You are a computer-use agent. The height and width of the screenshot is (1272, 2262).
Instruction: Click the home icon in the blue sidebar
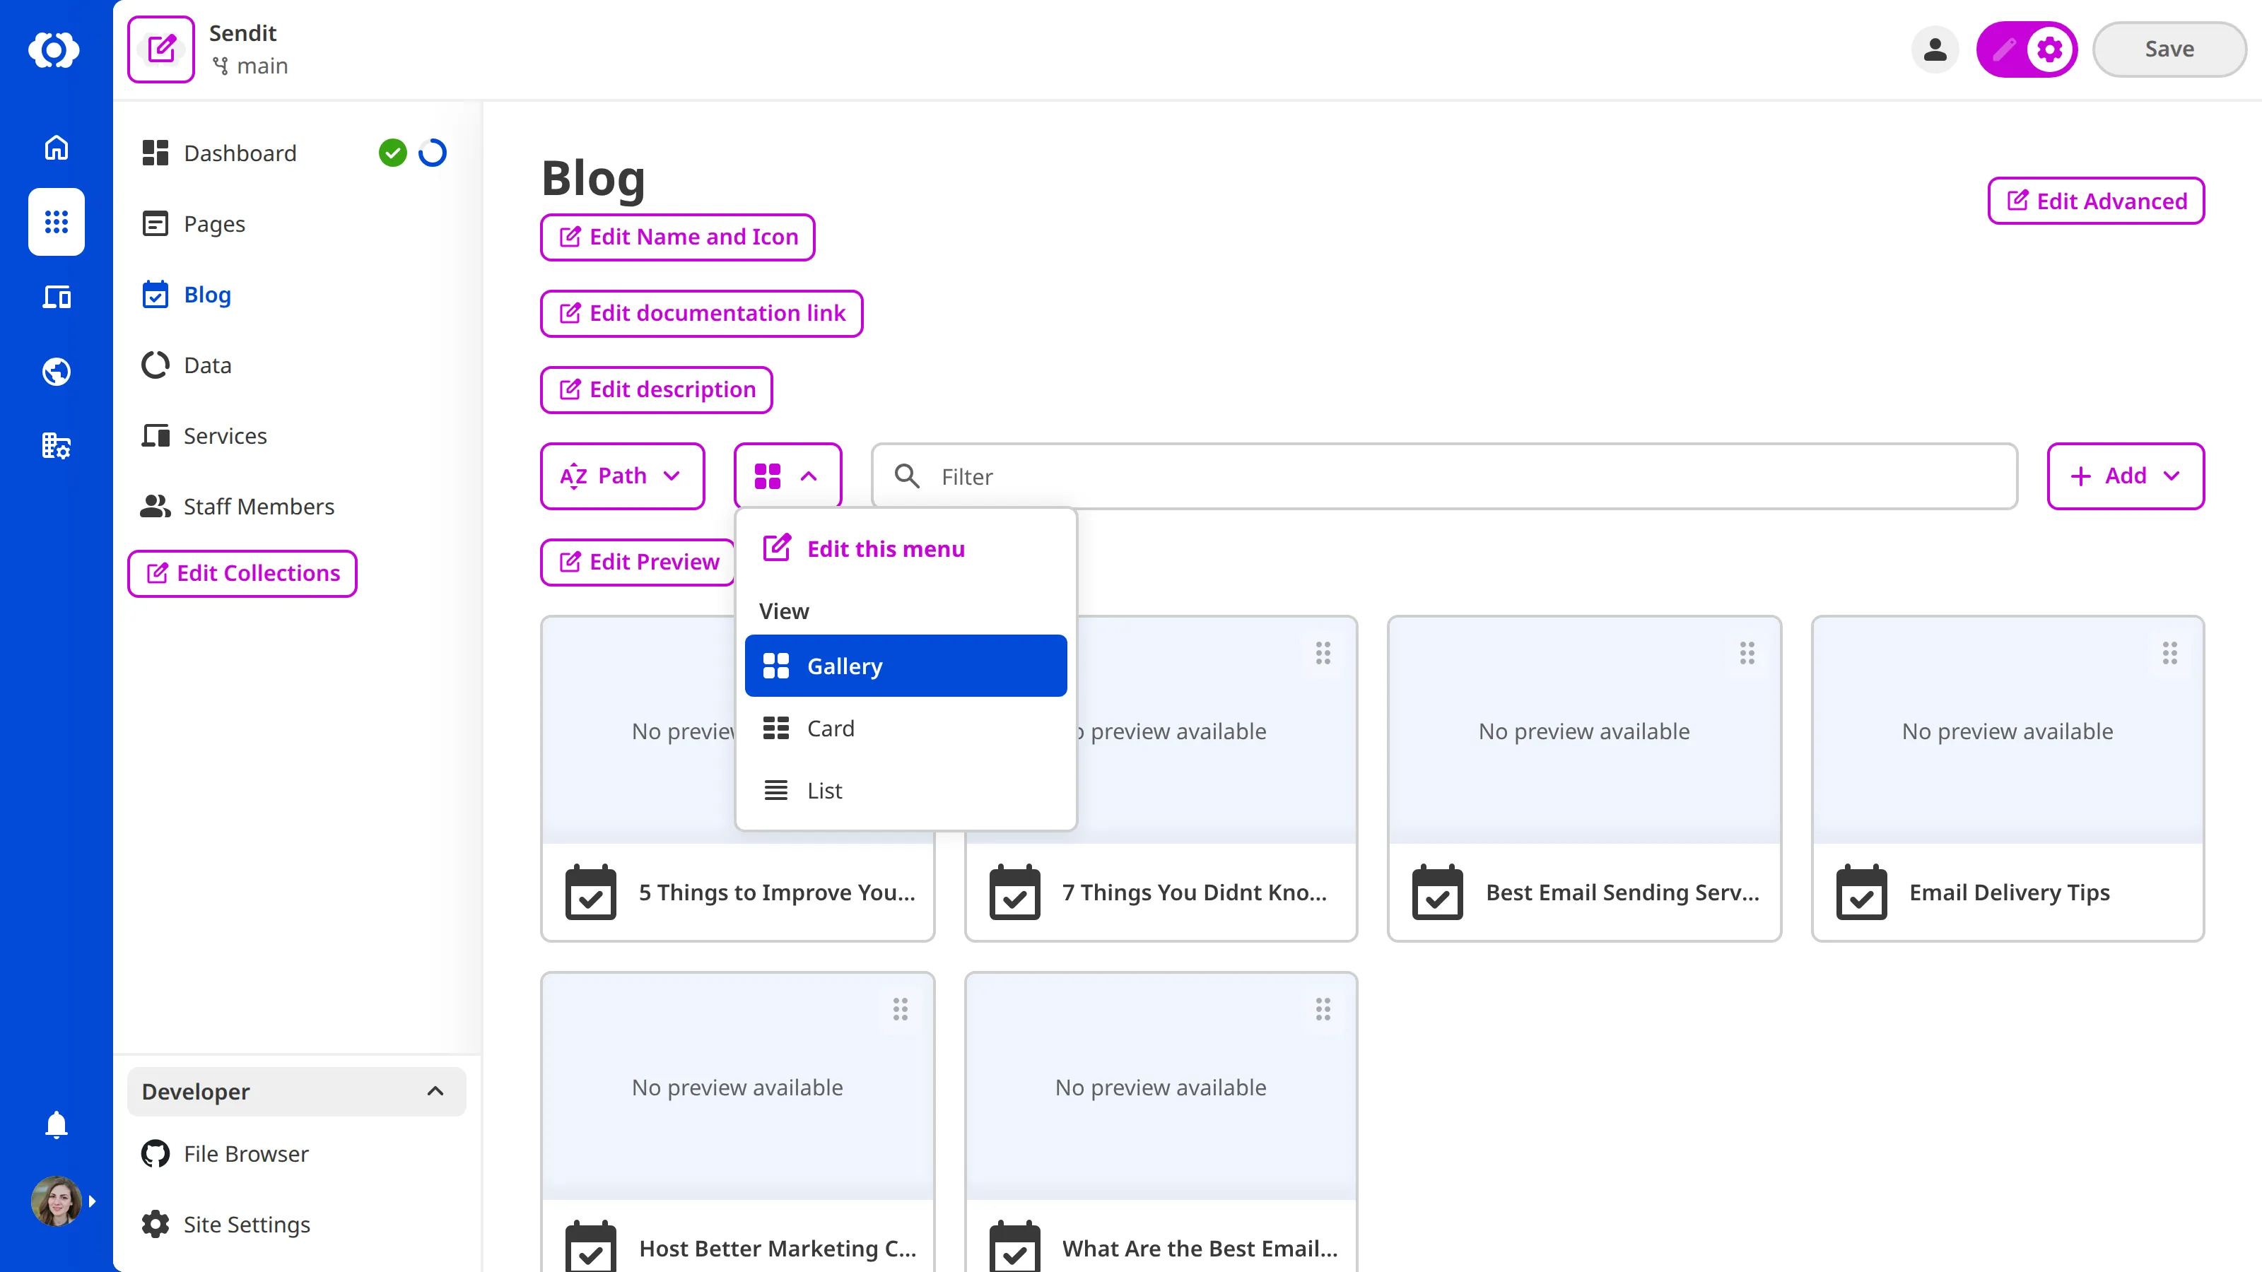click(x=55, y=148)
